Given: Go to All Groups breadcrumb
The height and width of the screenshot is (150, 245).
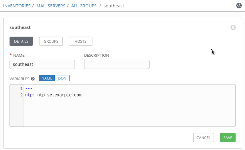Looking at the screenshot, I should (84, 6).
